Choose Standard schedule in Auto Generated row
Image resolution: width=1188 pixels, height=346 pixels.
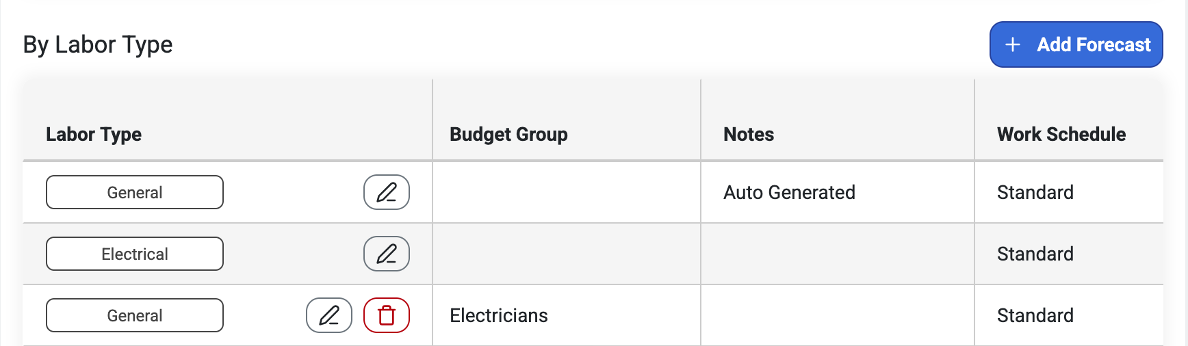[1035, 192]
